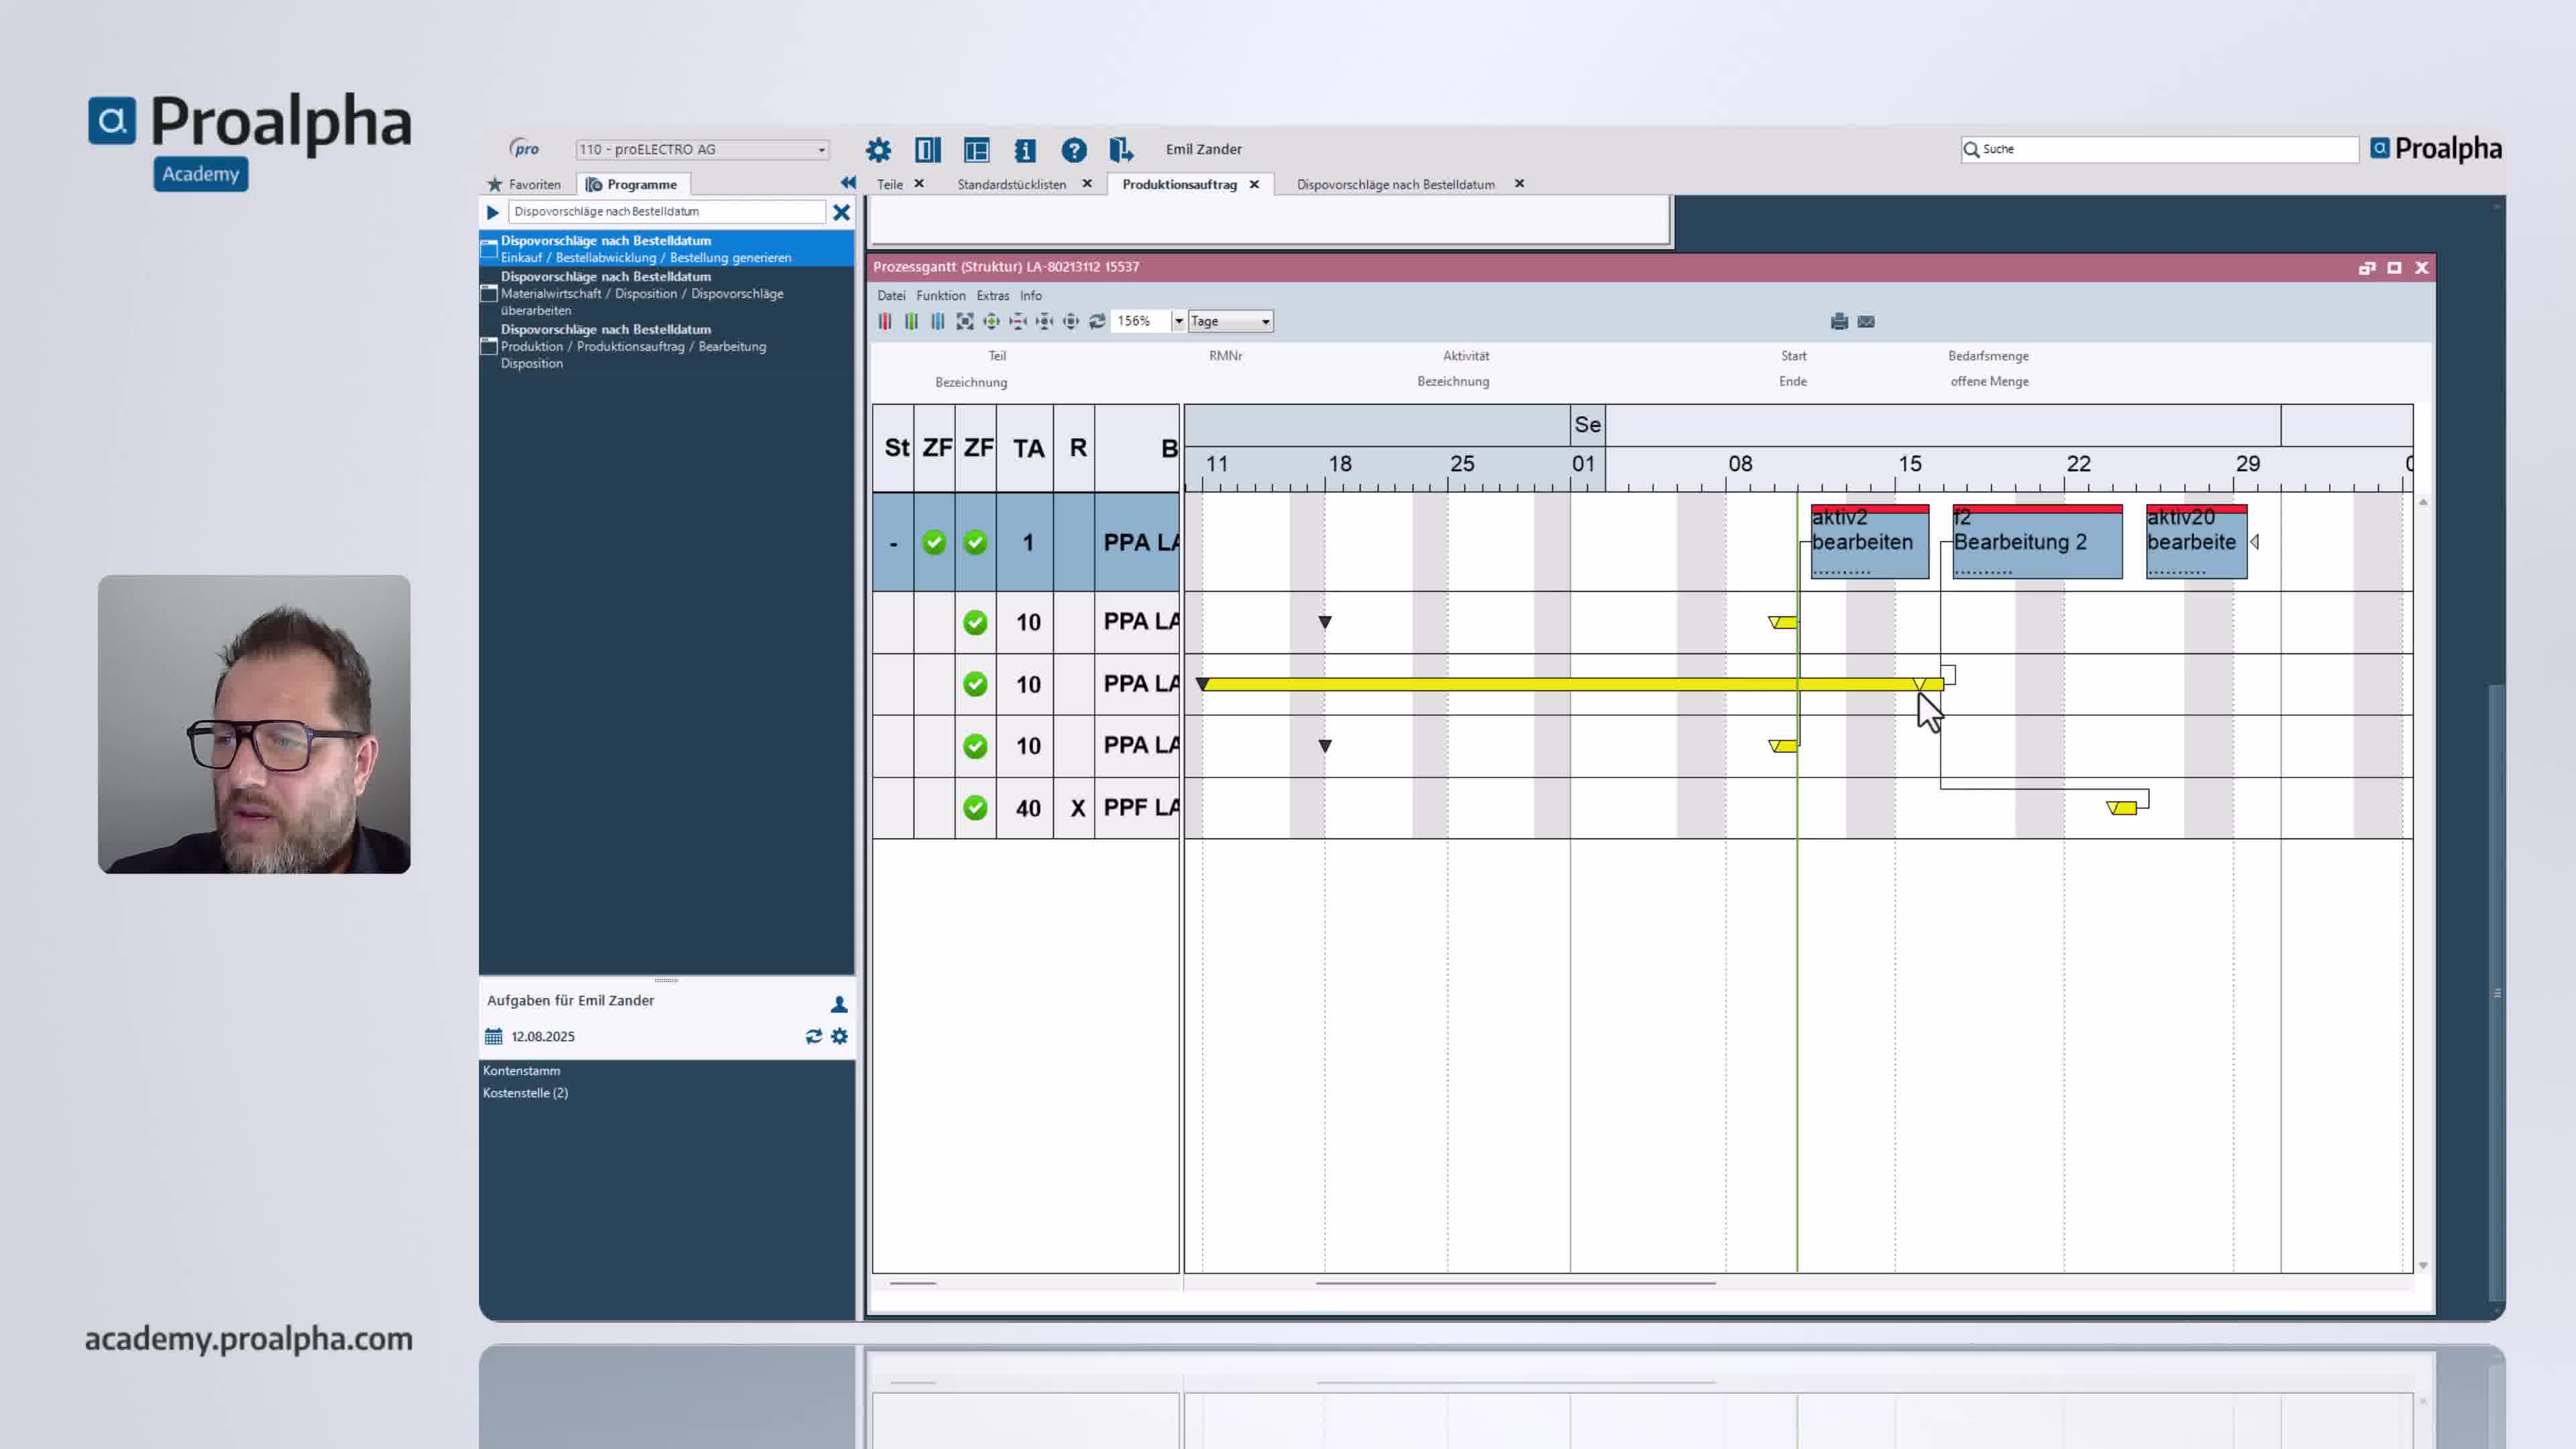The height and width of the screenshot is (1449, 2576).
Task: Select the Kostenstelle (2) entry at the bottom left
Action: (527, 1093)
